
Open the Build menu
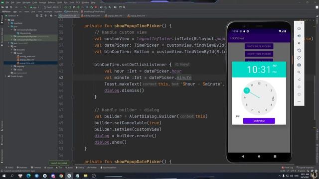[x=60, y=2]
